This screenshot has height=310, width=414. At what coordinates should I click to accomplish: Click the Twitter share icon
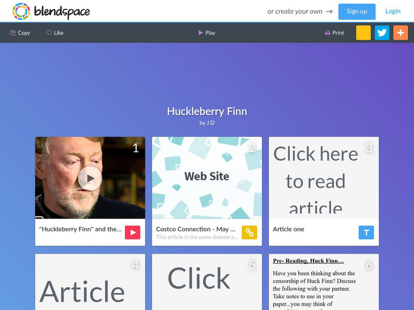coord(382,33)
